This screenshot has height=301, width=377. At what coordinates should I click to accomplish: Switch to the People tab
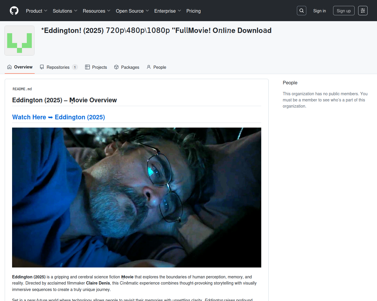(x=156, y=67)
